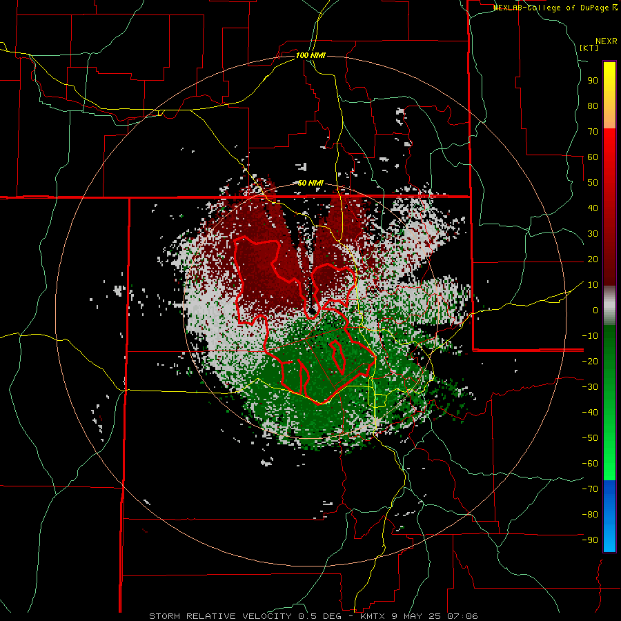The width and height of the screenshot is (621, 621).
Task: Click the positive 20 scale value
Action: click(x=593, y=259)
